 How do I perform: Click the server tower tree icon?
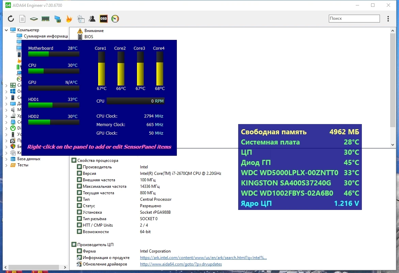click(x=13, y=97)
